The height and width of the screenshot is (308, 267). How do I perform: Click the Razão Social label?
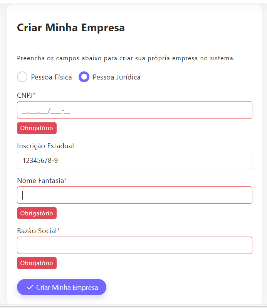pyautogui.click(x=37, y=230)
